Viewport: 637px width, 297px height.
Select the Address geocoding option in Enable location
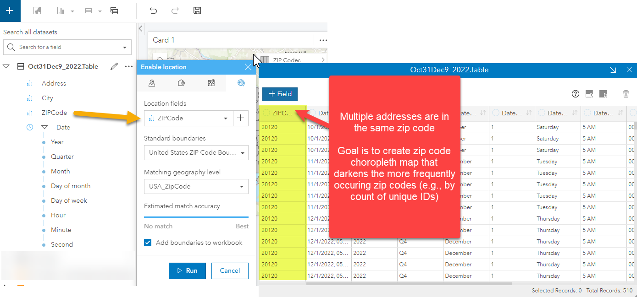pos(181,83)
